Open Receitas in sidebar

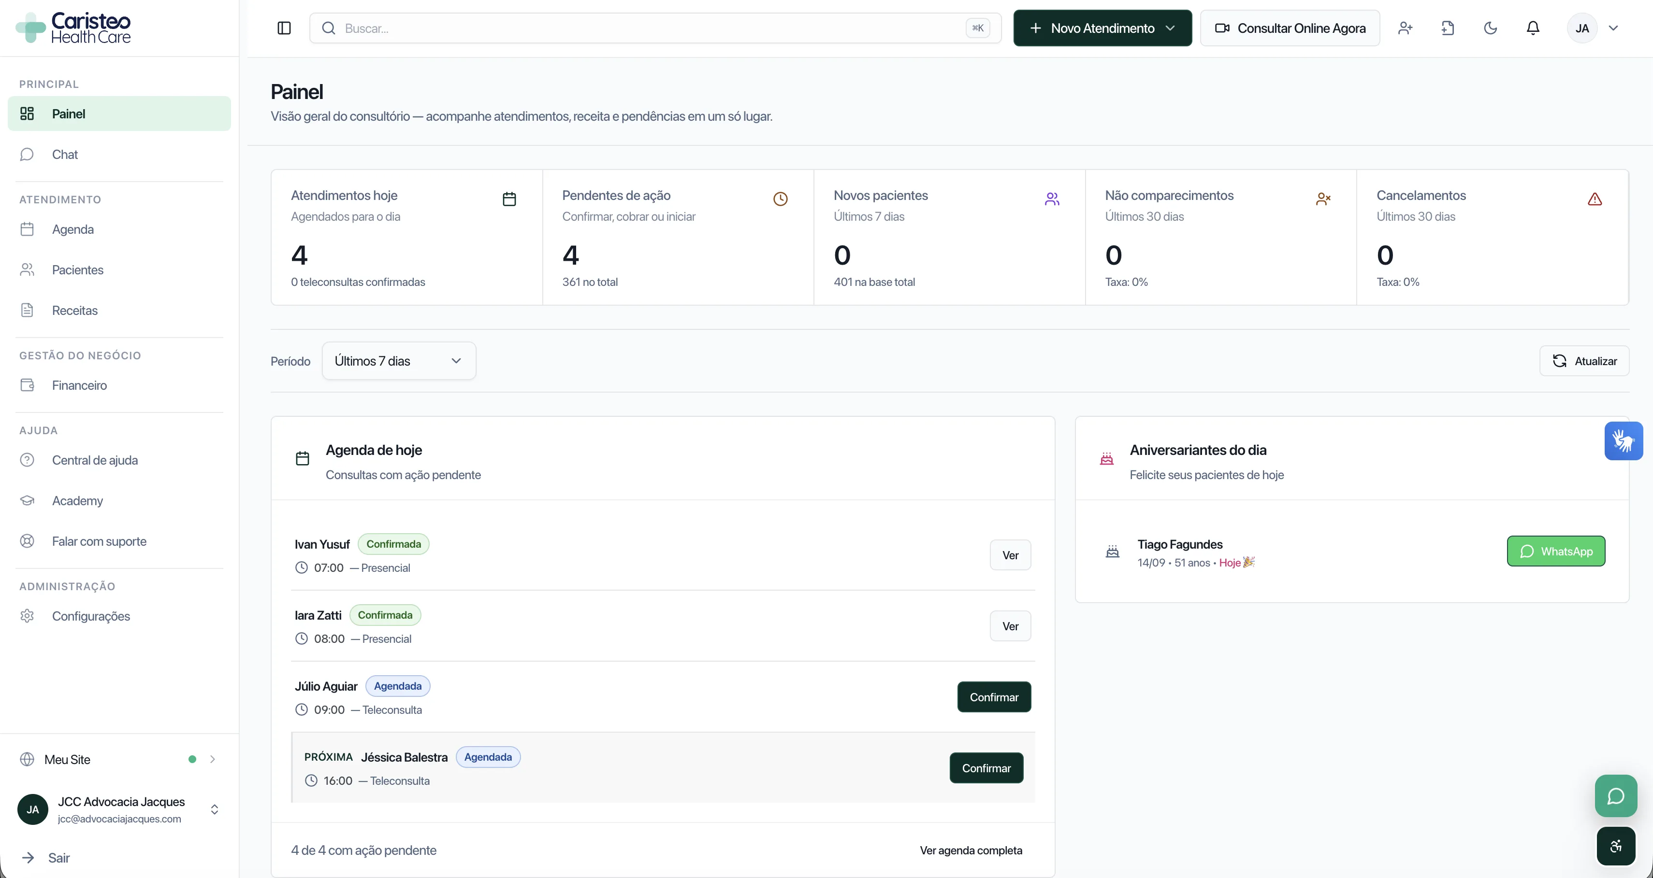click(119, 311)
